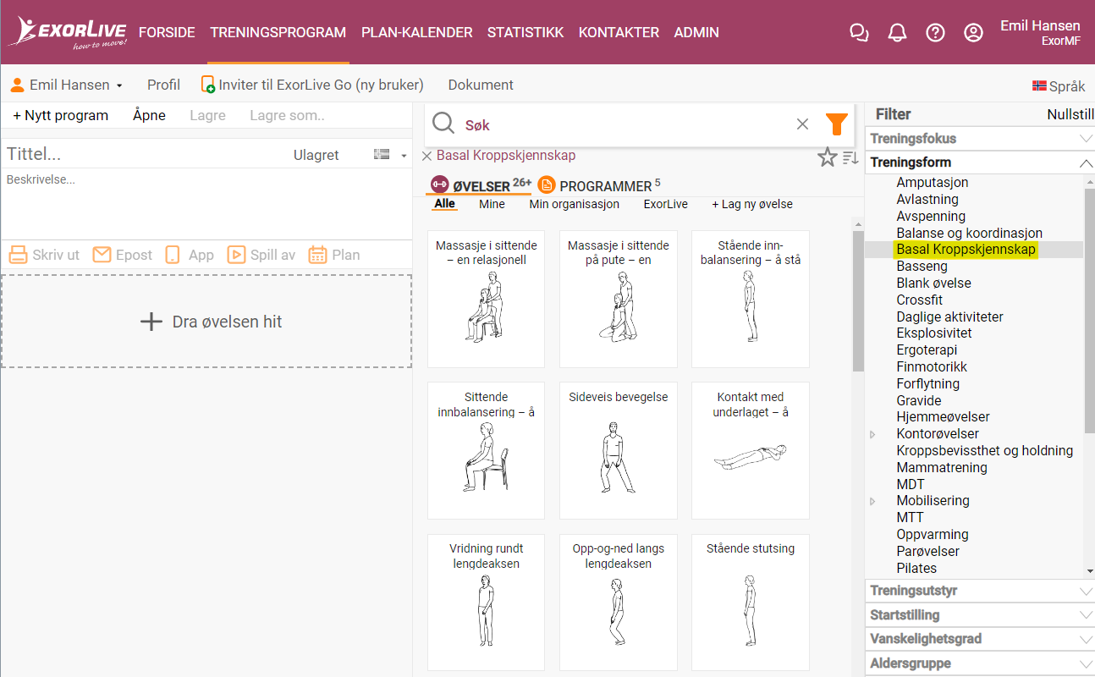Select the Amputasjon filter item
The width and height of the screenshot is (1095, 677).
pyautogui.click(x=933, y=183)
